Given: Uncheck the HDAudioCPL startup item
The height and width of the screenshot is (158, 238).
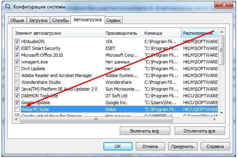Looking at the screenshot, I should (x=17, y=41).
